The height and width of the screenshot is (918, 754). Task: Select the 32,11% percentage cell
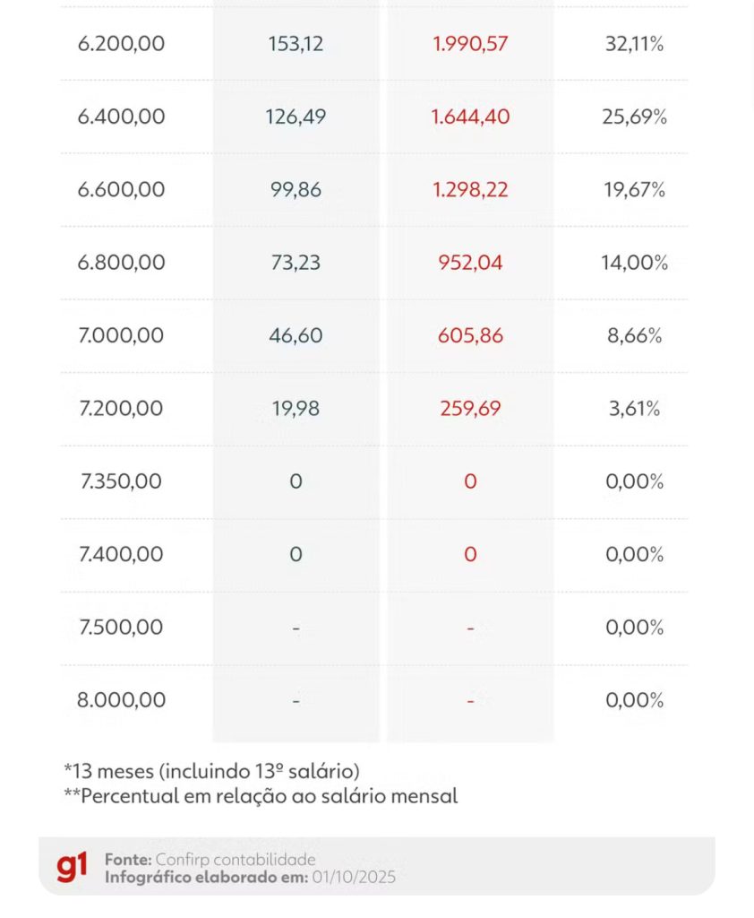pyautogui.click(x=634, y=44)
